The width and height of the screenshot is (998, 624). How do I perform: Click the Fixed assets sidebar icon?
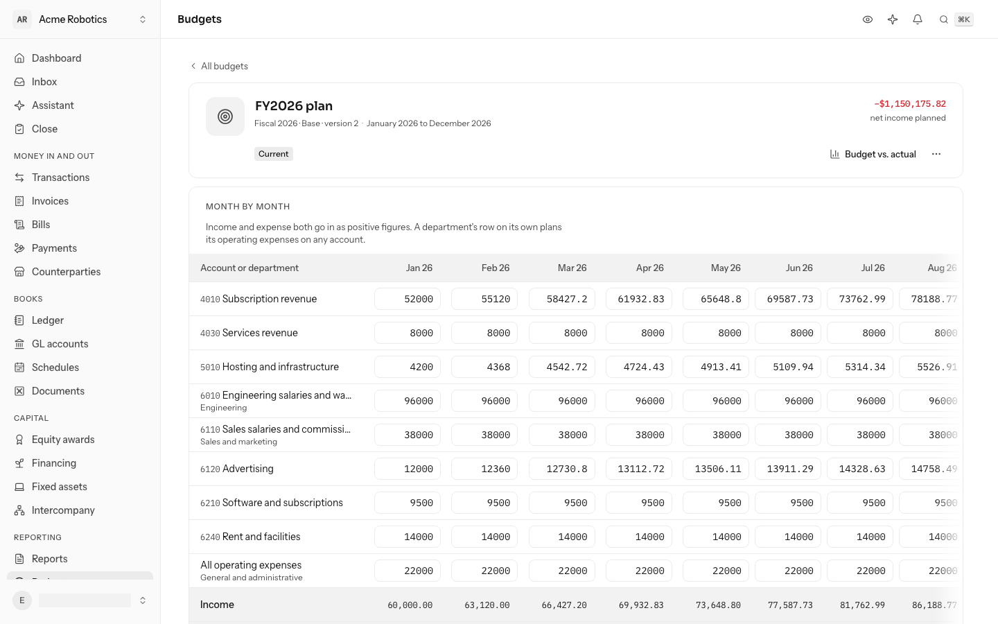pos(19,487)
